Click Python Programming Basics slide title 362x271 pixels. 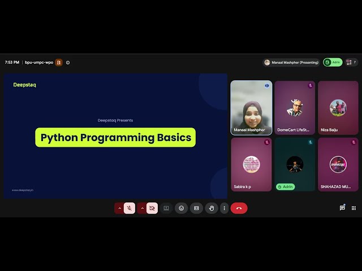point(115,137)
